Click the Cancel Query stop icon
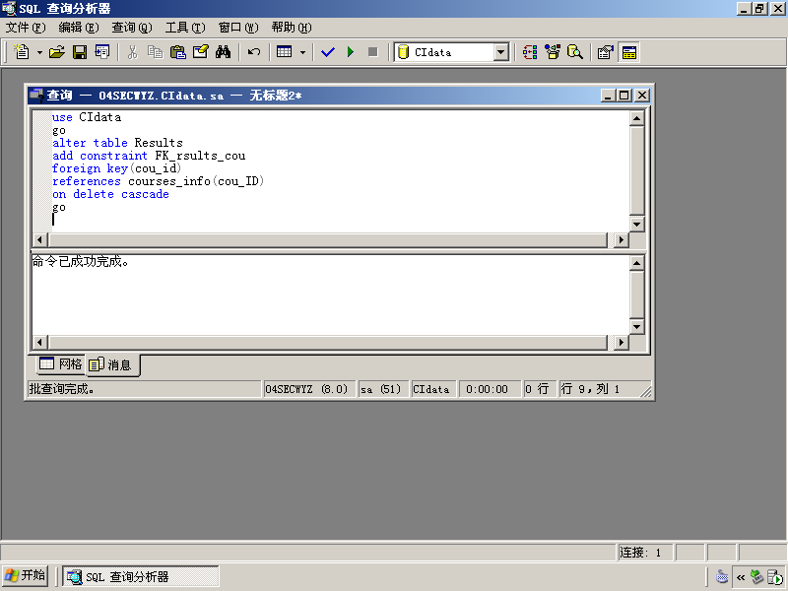 click(373, 52)
